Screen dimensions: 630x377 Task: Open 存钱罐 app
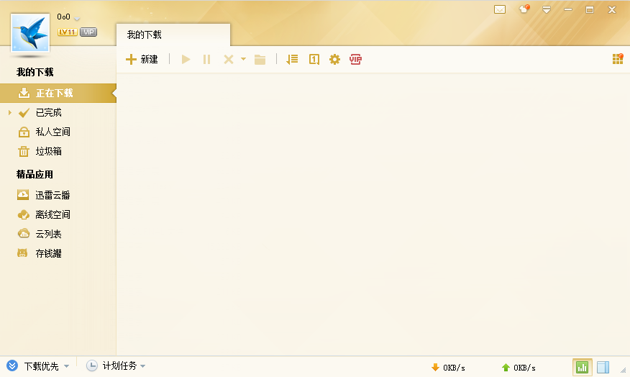pos(58,253)
